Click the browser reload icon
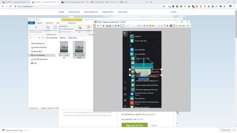The height and width of the screenshot is (133, 237). click(x=11, y=7)
